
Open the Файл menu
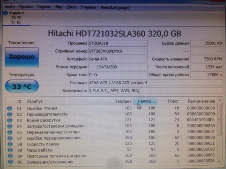pyautogui.click(x=10, y=7)
